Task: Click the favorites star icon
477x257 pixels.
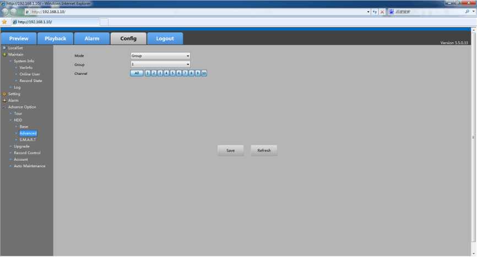Action: pyautogui.click(x=4, y=21)
